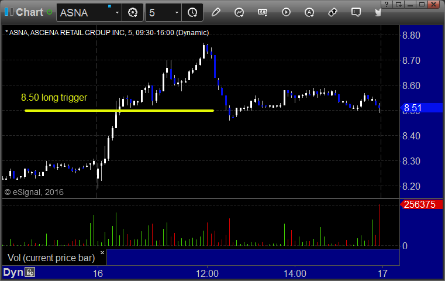
Task: Click the bar replay play icon
Action: click(x=286, y=12)
